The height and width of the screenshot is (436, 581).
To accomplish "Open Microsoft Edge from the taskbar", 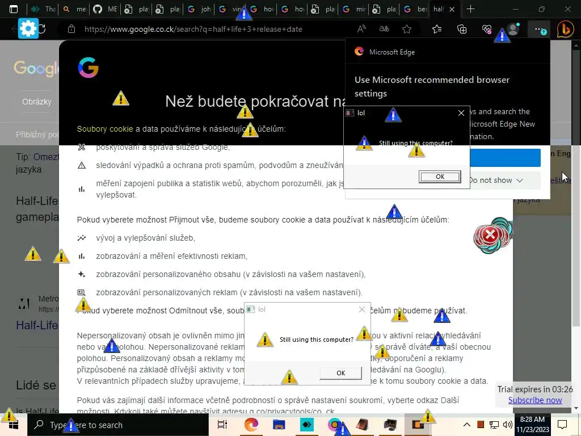I will point(251,425).
